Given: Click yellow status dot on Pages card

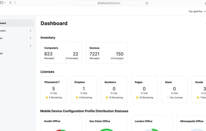Looking at the screenshot, I should 137,97.
